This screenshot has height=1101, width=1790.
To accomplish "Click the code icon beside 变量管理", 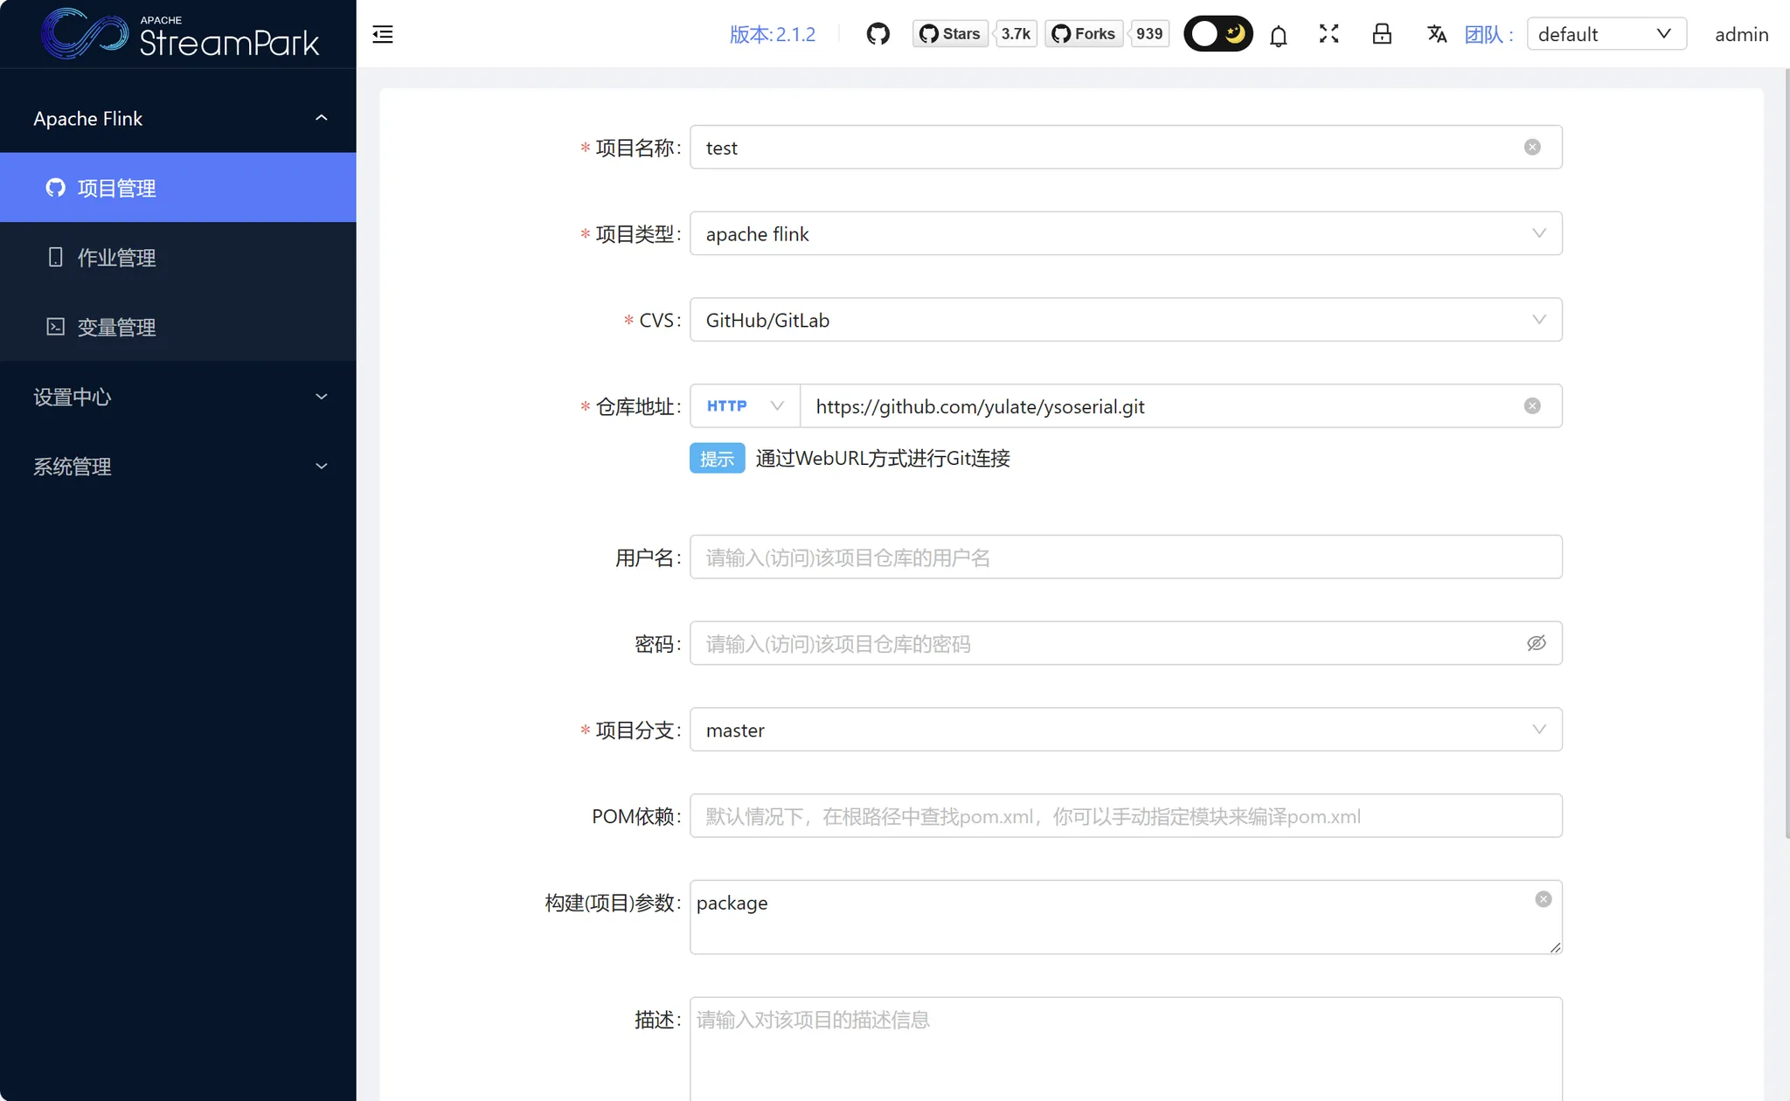I will click(x=55, y=327).
